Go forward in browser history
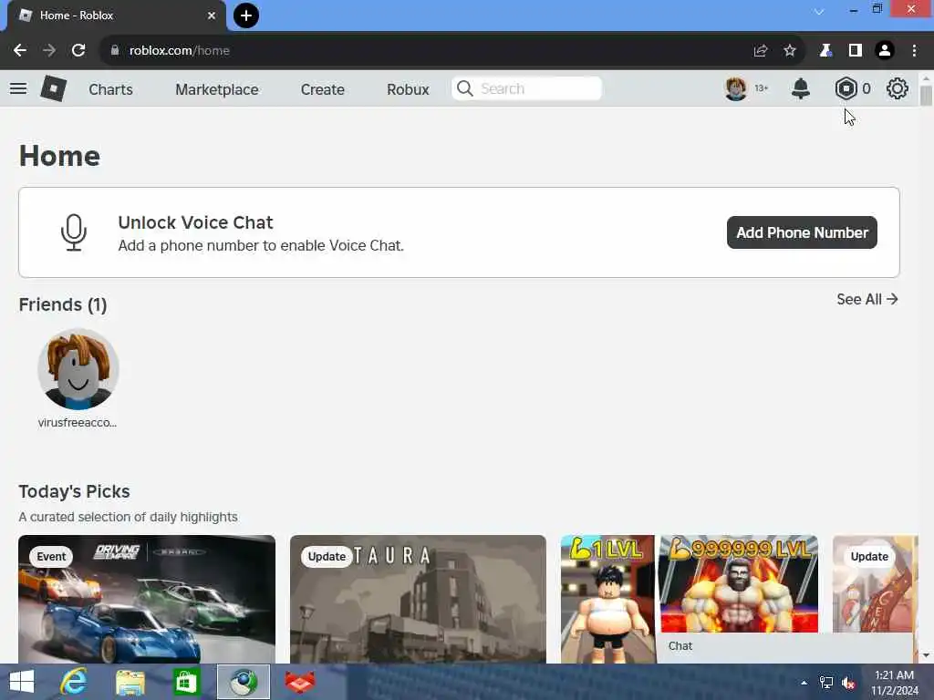Screen dimensions: 934x700 point(49,51)
